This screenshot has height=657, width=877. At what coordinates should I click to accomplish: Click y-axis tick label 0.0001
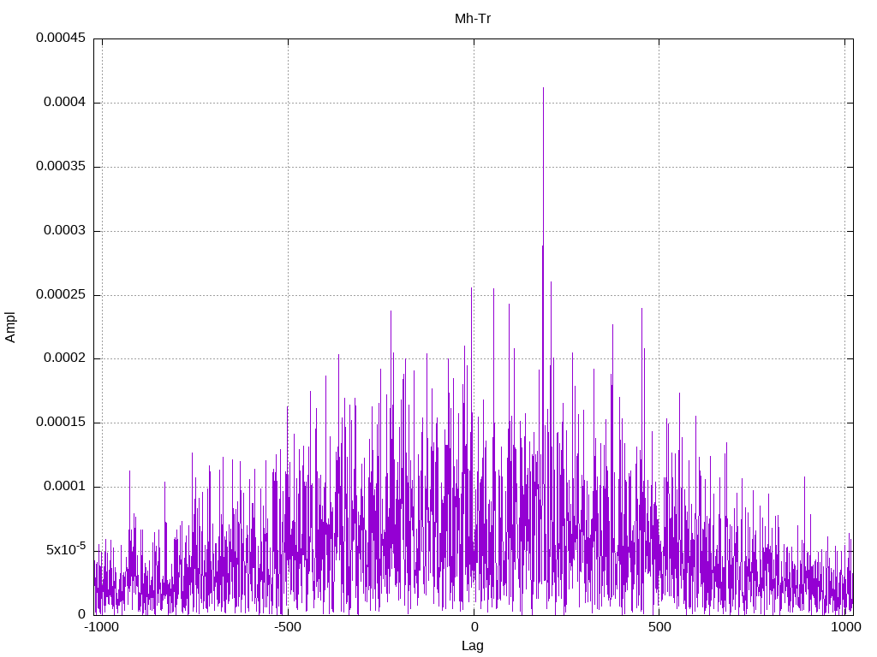pos(65,486)
